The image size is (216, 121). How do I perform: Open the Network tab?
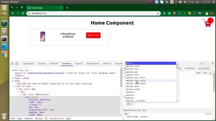(54, 64)
